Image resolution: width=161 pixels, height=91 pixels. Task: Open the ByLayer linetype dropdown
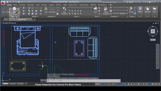click(x=120, y=13)
